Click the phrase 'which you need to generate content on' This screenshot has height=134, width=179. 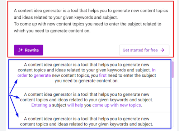[x=52, y=31]
